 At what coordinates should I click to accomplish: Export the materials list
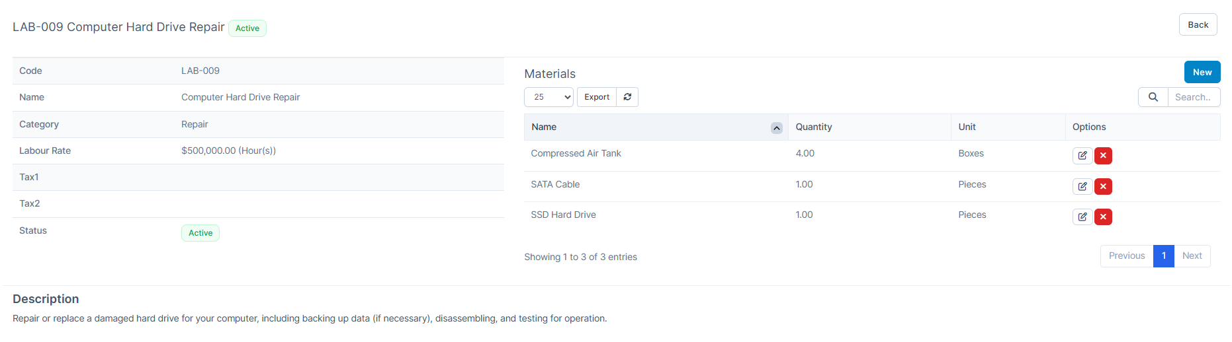click(596, 97)
